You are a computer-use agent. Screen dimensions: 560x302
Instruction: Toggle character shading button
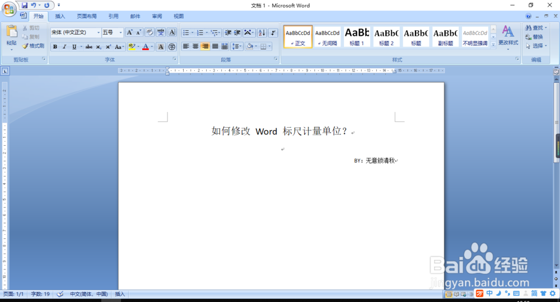(x=161, y=47)
